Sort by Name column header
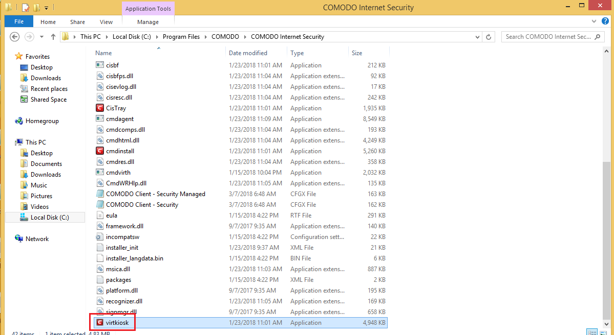This screenshot has width=614, height=335. [x=103, y=53]
